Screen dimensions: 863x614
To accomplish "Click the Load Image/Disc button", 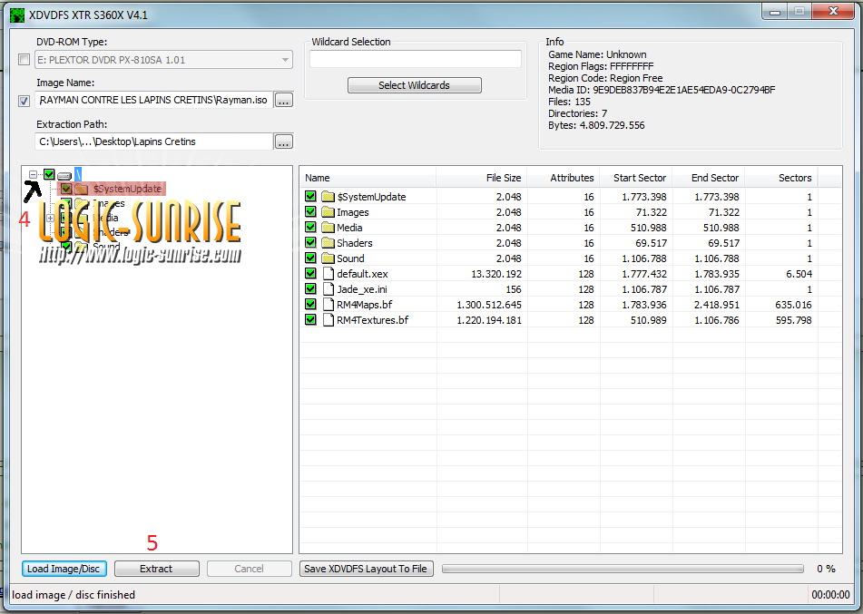I will (64, 569).
